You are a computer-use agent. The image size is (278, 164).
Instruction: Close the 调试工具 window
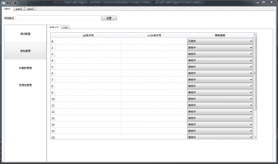pos(271,2)
